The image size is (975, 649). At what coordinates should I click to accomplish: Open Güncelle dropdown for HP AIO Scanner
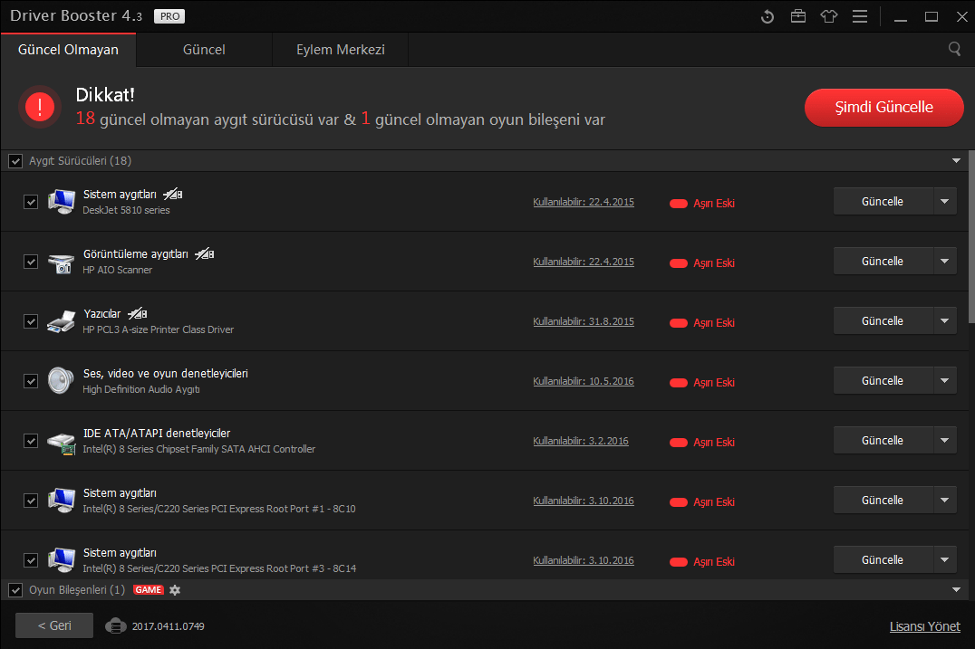[x=944, y=261]
